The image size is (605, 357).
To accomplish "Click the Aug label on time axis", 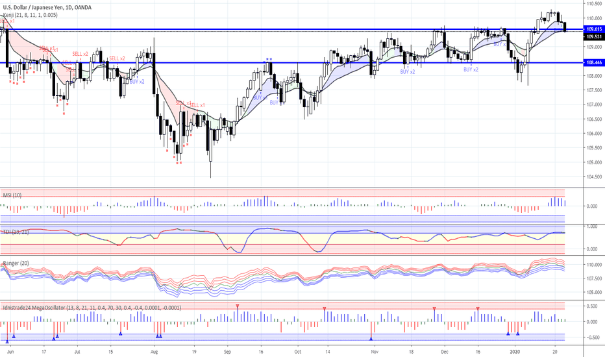I will [x=154, y=350].
